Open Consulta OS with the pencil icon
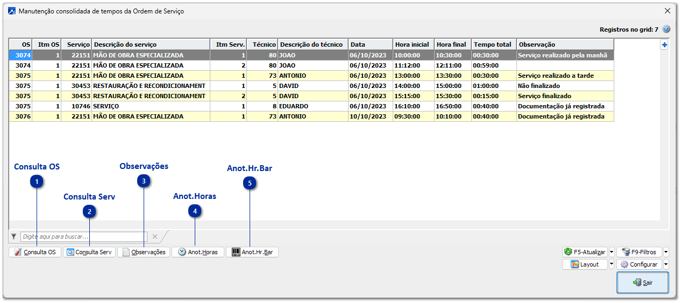This screenshot has width=681, height=303. pos(18,252)
